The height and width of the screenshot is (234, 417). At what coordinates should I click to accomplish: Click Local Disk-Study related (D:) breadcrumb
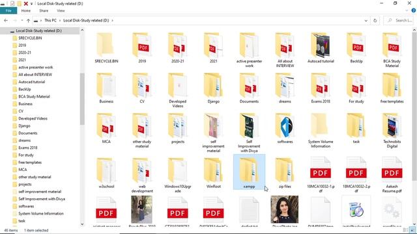point(86,20)
